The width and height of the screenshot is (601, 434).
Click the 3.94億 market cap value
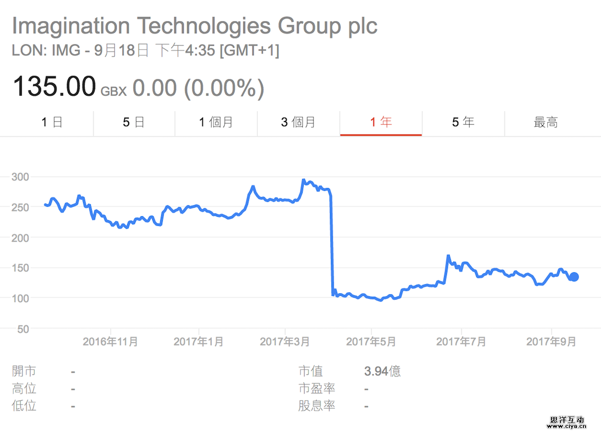383,371
